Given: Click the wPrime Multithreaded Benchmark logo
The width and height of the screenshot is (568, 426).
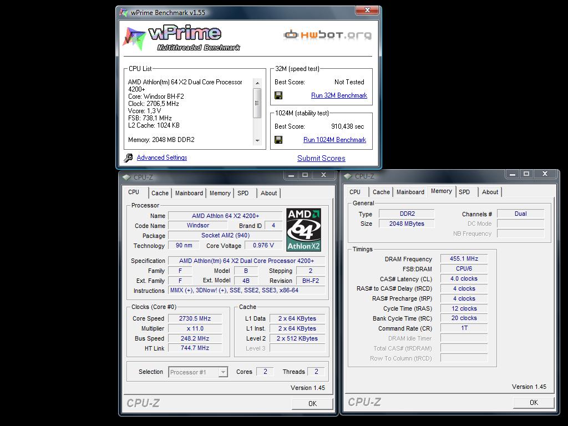Looking at the screenshot, I should pos(182,38).
